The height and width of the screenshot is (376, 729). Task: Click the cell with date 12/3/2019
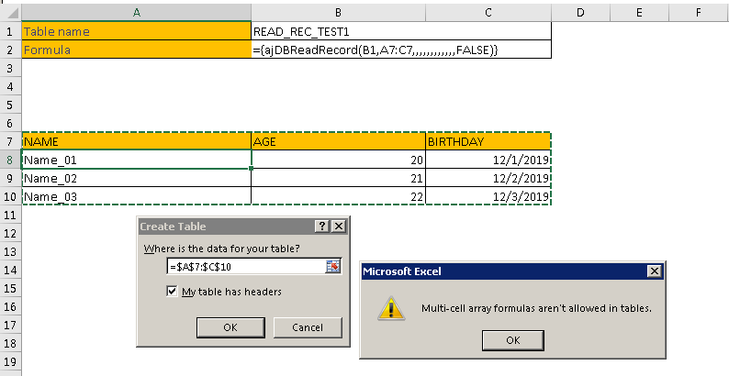coord(488,196)
